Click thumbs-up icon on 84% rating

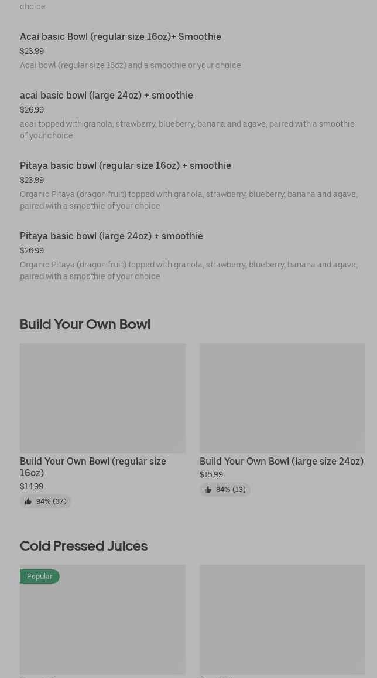click(208, 490)
